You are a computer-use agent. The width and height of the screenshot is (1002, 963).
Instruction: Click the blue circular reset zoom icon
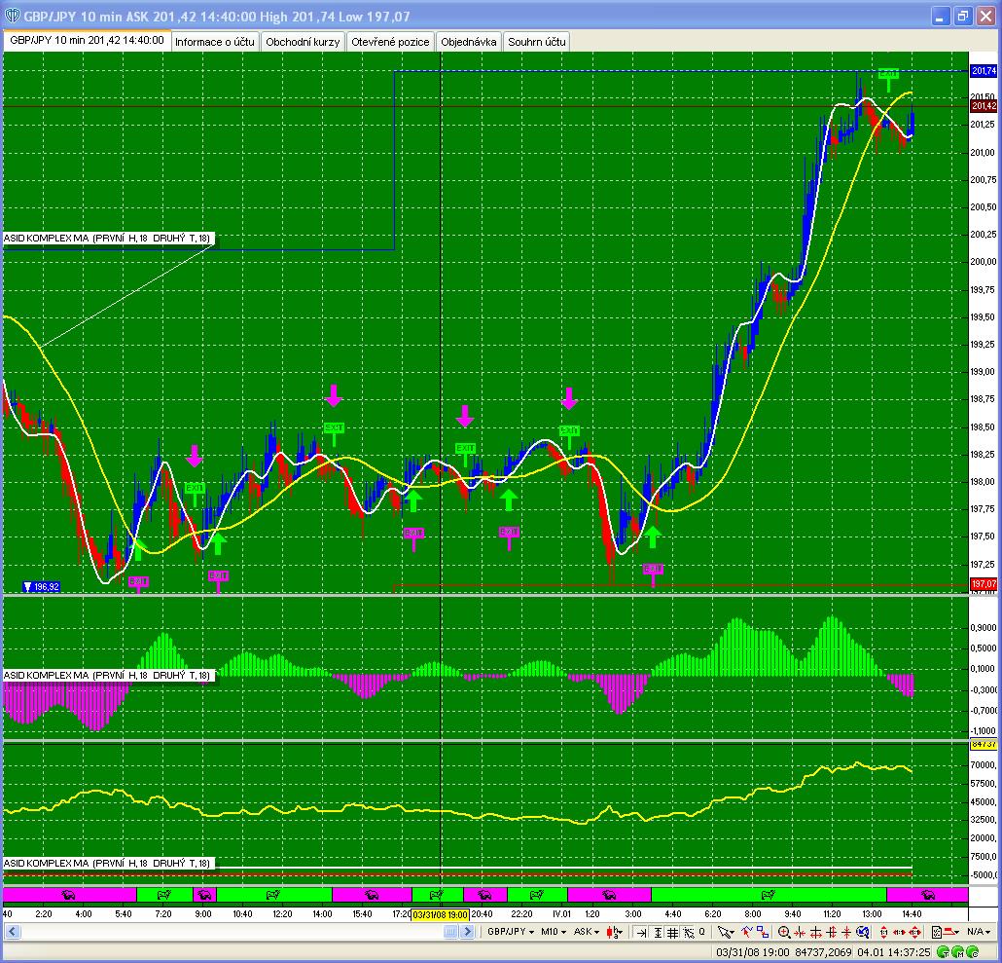click(x=863, y=932)
